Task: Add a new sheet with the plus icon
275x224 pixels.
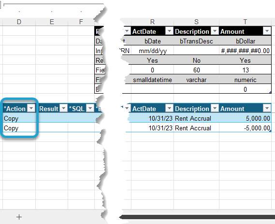Action: (x=19, y=217)
